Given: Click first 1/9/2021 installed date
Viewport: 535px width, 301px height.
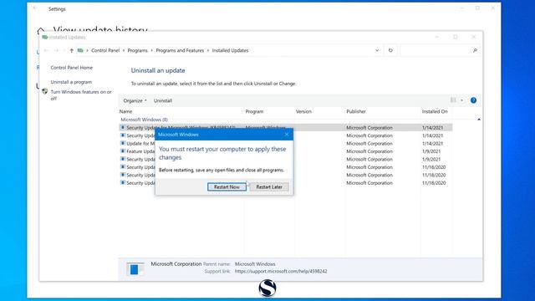Looking at the screenshot, I should click(431, 151).
